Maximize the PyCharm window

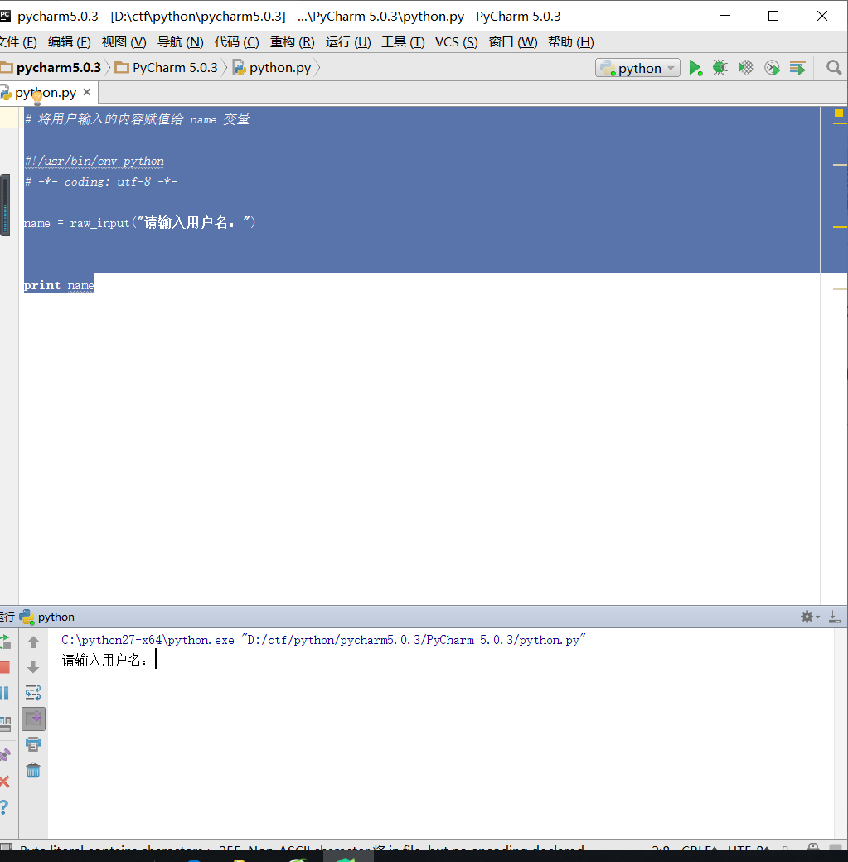(773, 16)
